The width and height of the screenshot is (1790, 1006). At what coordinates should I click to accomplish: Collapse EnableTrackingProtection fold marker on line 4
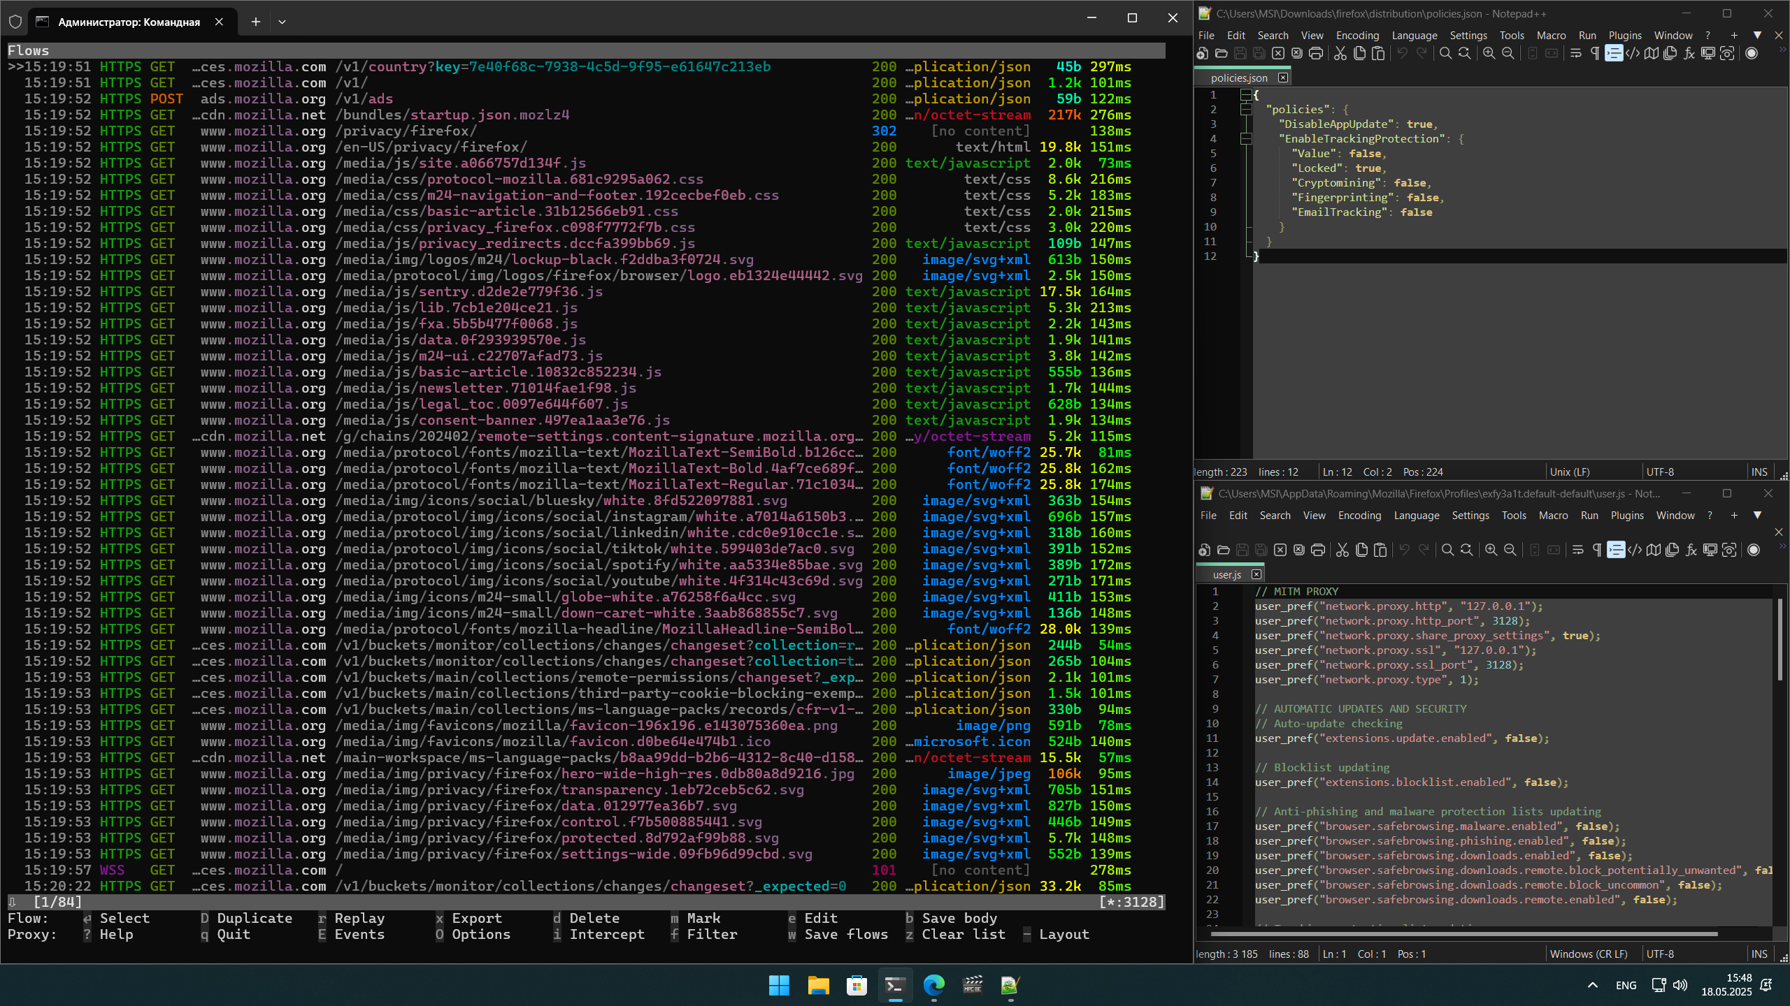pos(1246,138)
